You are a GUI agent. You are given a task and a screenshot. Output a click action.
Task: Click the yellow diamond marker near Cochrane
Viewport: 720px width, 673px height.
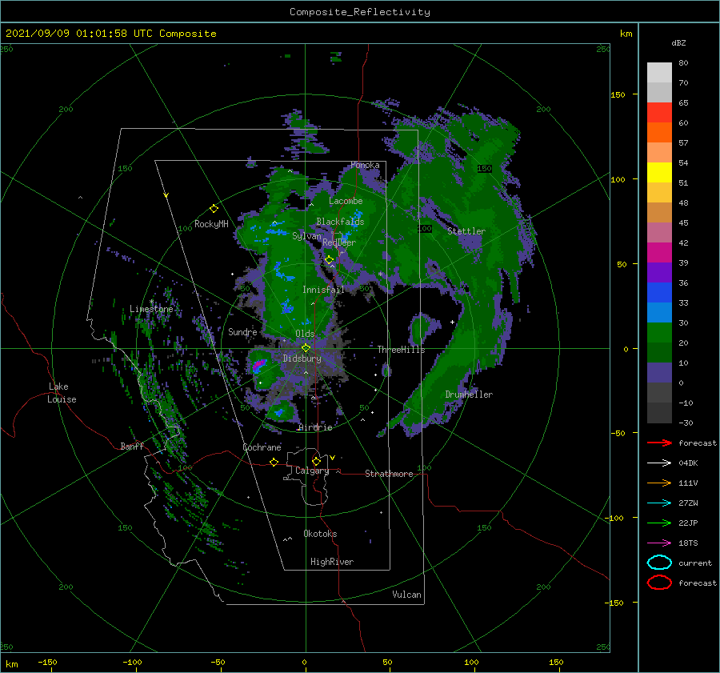(x=274, y=462)
